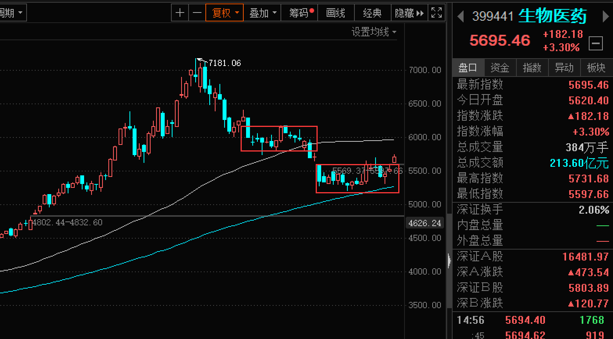Click the 最低指数 5597.66 row

[x=533, y=194]
